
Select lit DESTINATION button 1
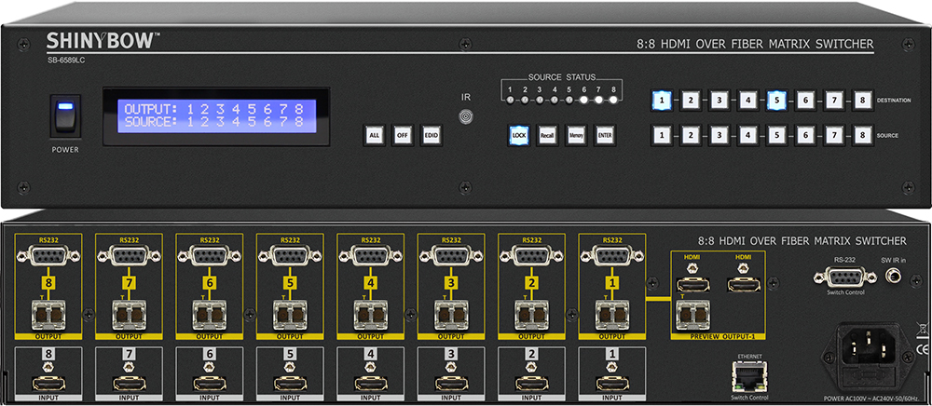coord(662,101)
